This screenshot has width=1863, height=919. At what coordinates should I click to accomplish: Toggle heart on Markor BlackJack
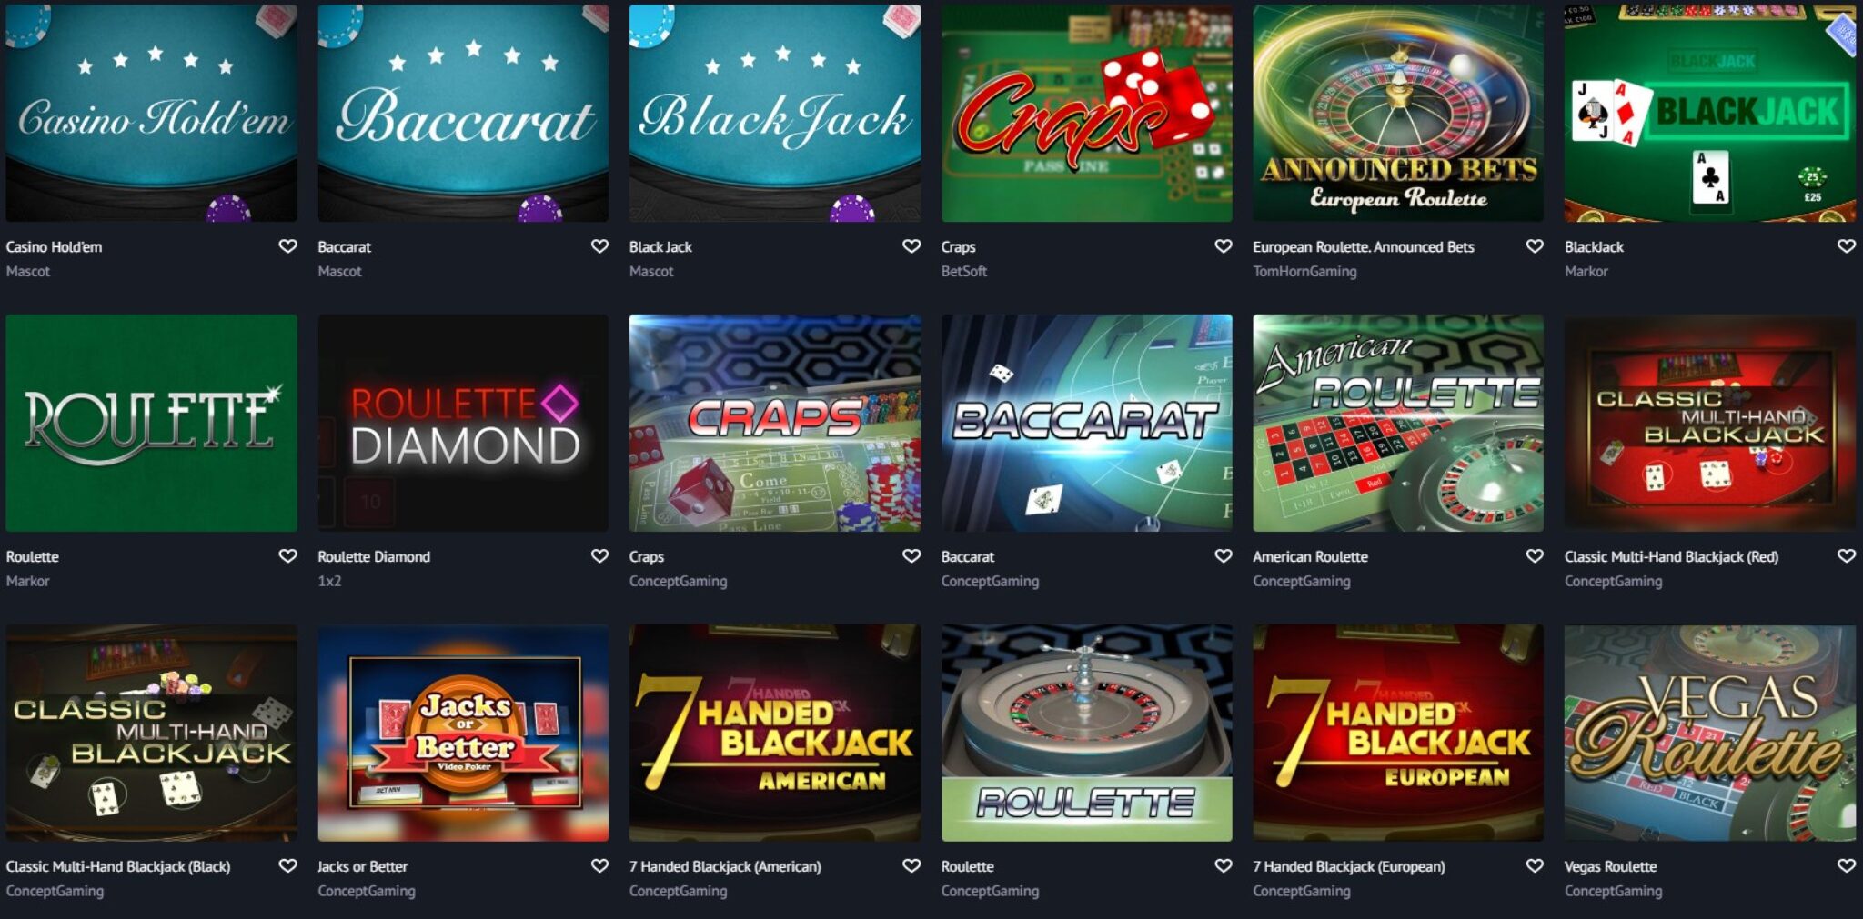point(1847,246)
